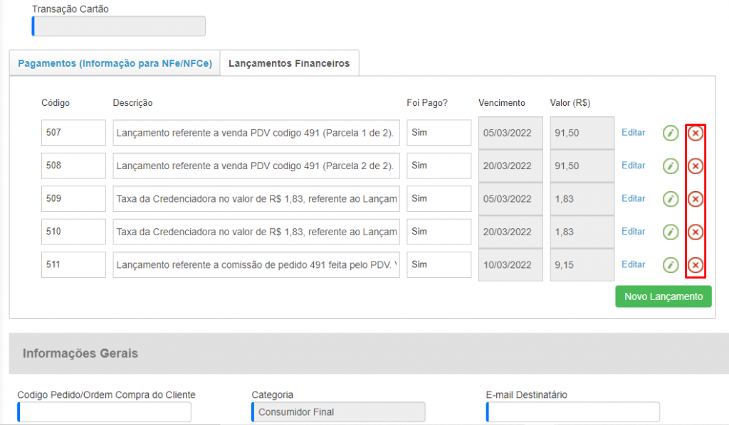The width and height of the screenshot is (729, 425).
Task: Open the Categoria Consumidor Final field
Action: [x=338, y=412]
